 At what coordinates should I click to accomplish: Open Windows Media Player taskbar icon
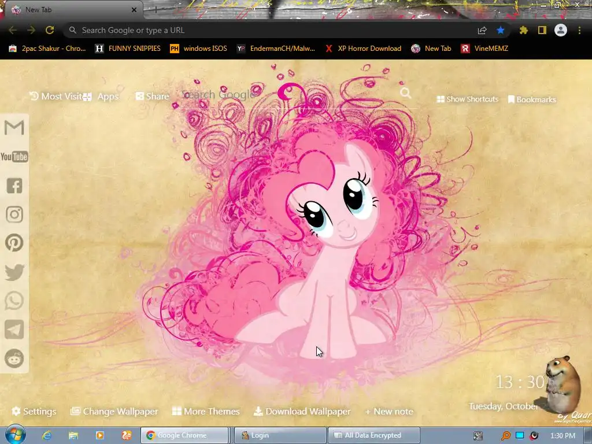[x=99, y=435]
